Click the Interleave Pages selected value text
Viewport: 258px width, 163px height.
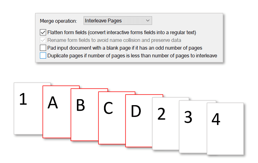click(x=103, y=21)
